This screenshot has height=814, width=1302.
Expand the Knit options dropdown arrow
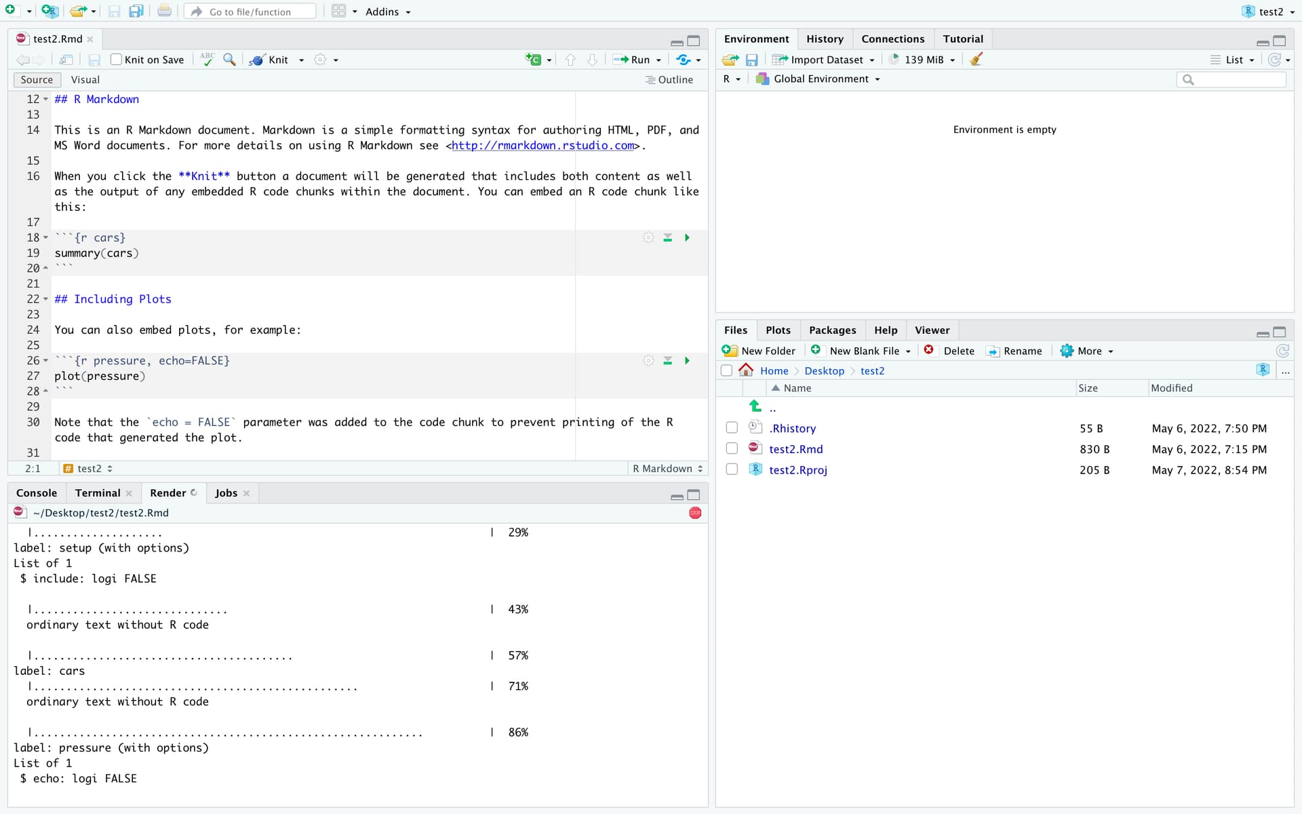(301, 60)
